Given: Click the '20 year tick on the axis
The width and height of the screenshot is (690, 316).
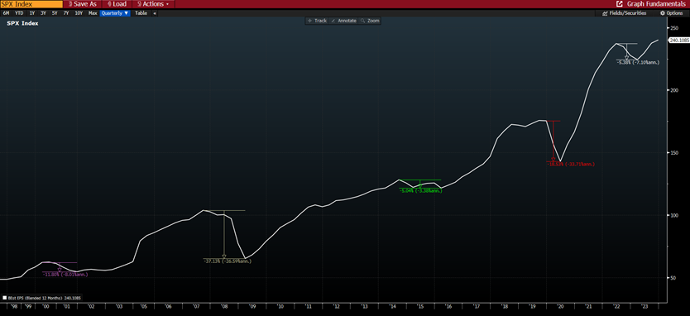Looking at the screenshot, I should click(560, 306).
